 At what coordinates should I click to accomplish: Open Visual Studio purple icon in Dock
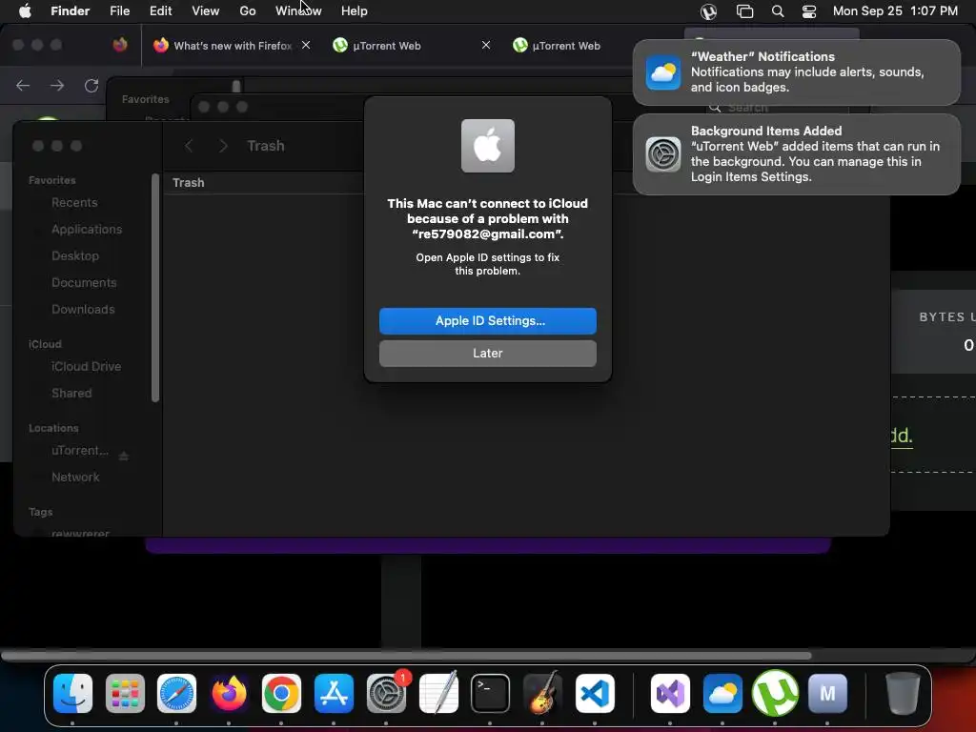(x=670, y=693)
